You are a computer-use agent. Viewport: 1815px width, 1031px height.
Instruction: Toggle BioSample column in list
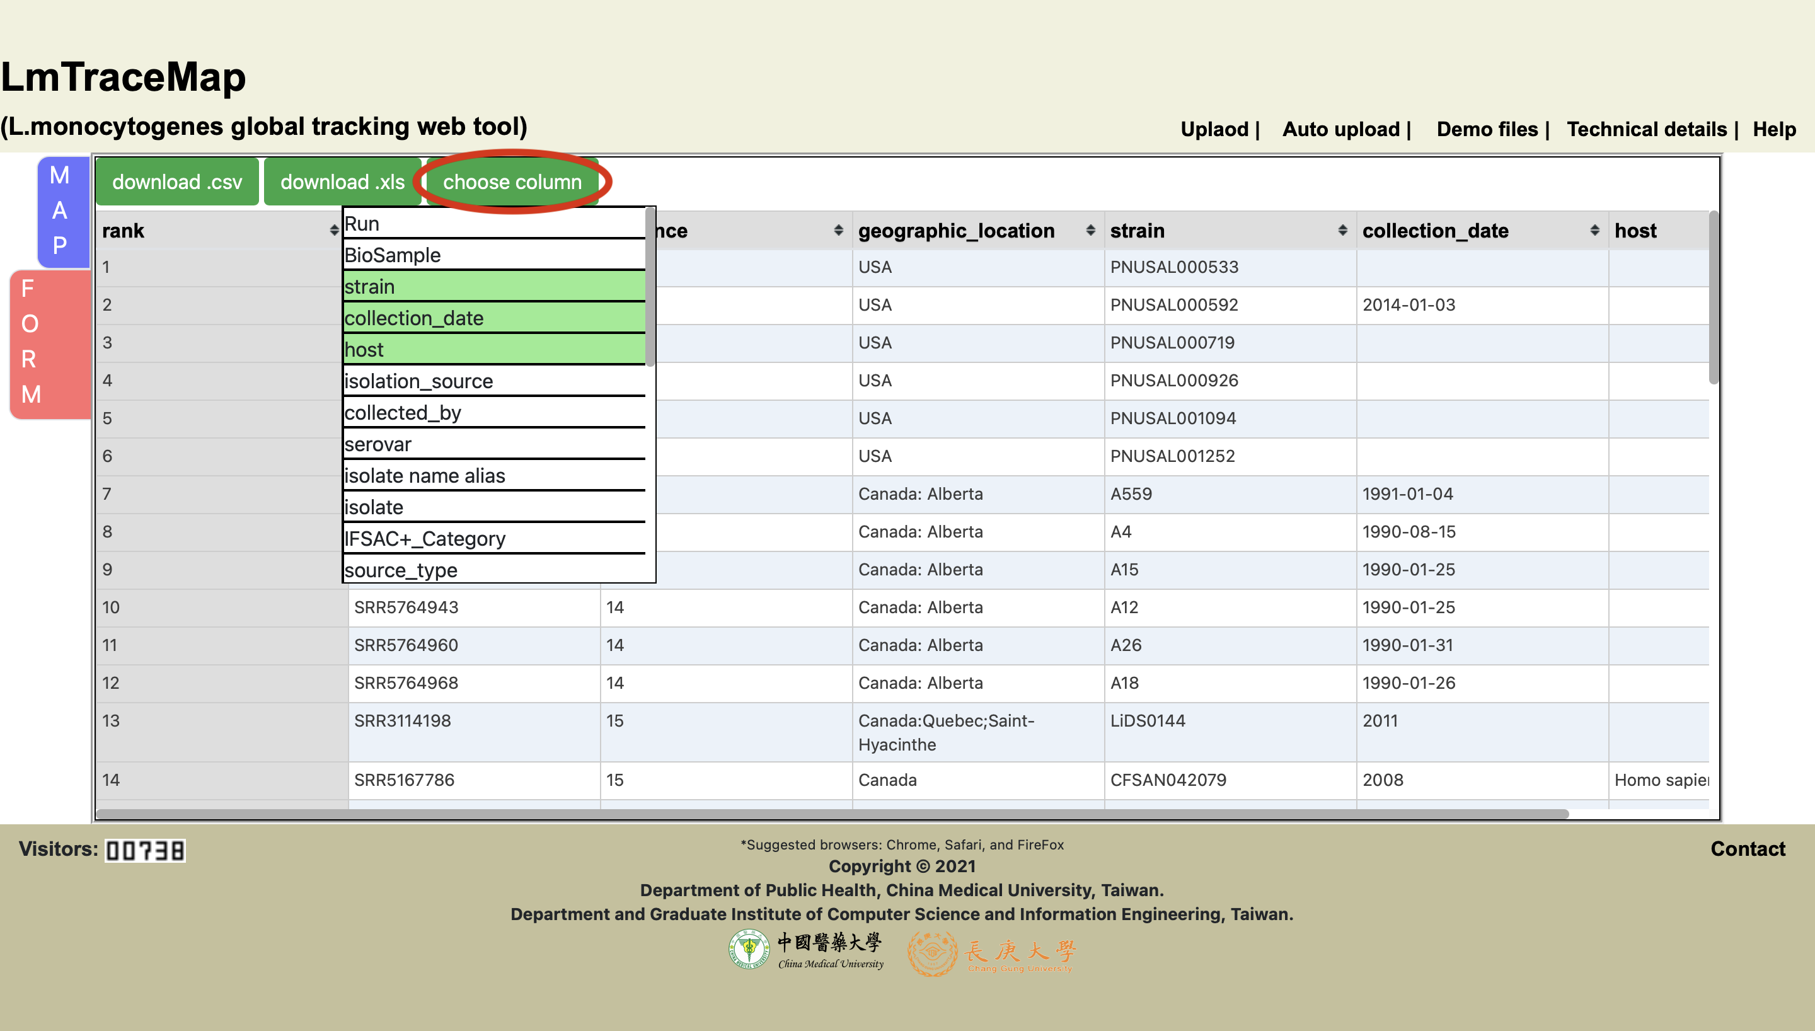[494, 255]
